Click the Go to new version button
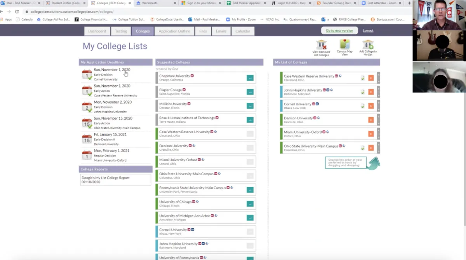 [x=339, y=31]
